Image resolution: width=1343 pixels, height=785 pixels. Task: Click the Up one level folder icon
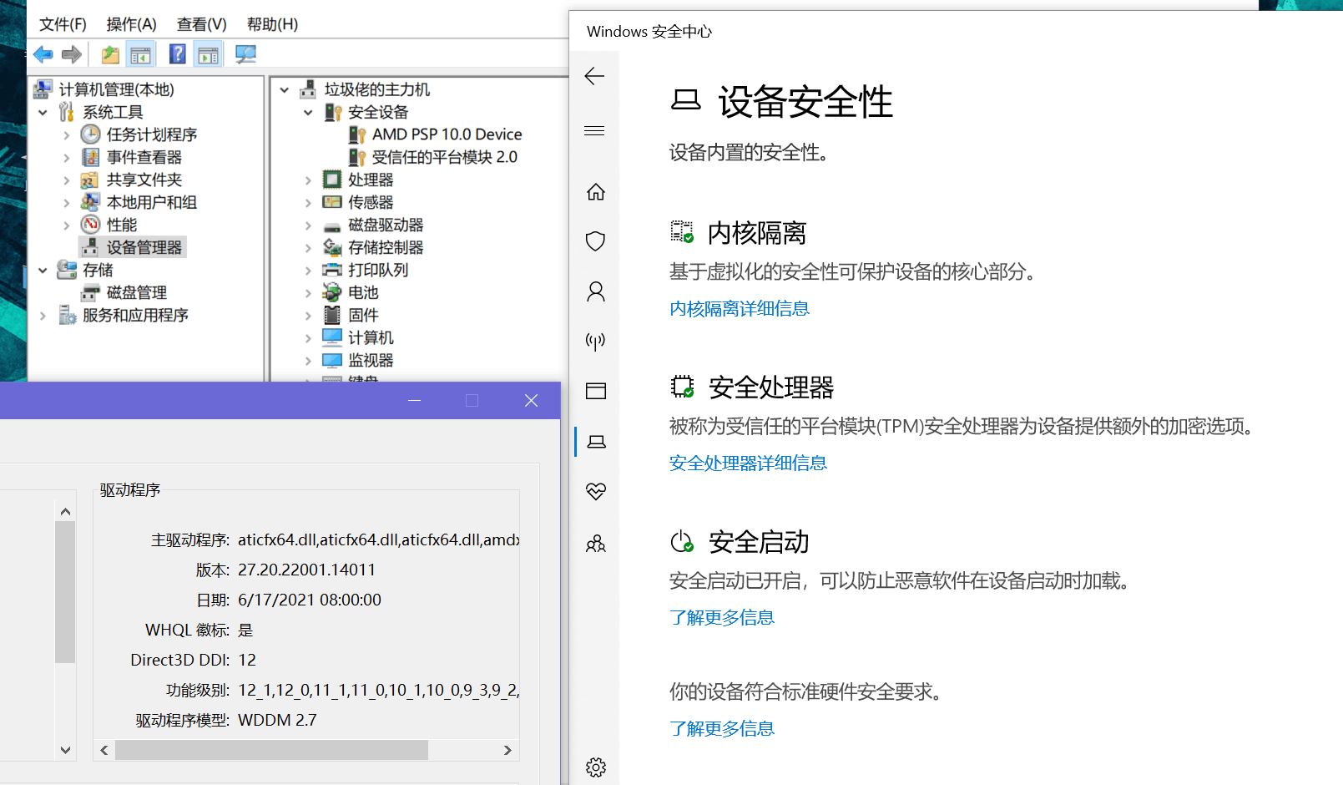pos(110,55)
